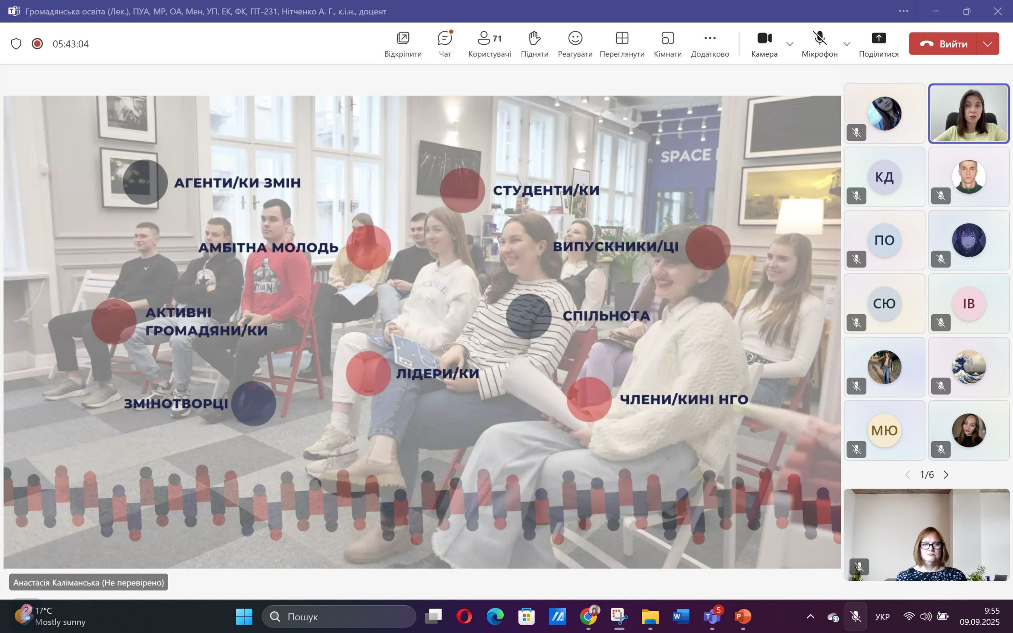The image size is (1013, 633).
Task: Open Додатково more actions menu
Action: coord(709,44)
